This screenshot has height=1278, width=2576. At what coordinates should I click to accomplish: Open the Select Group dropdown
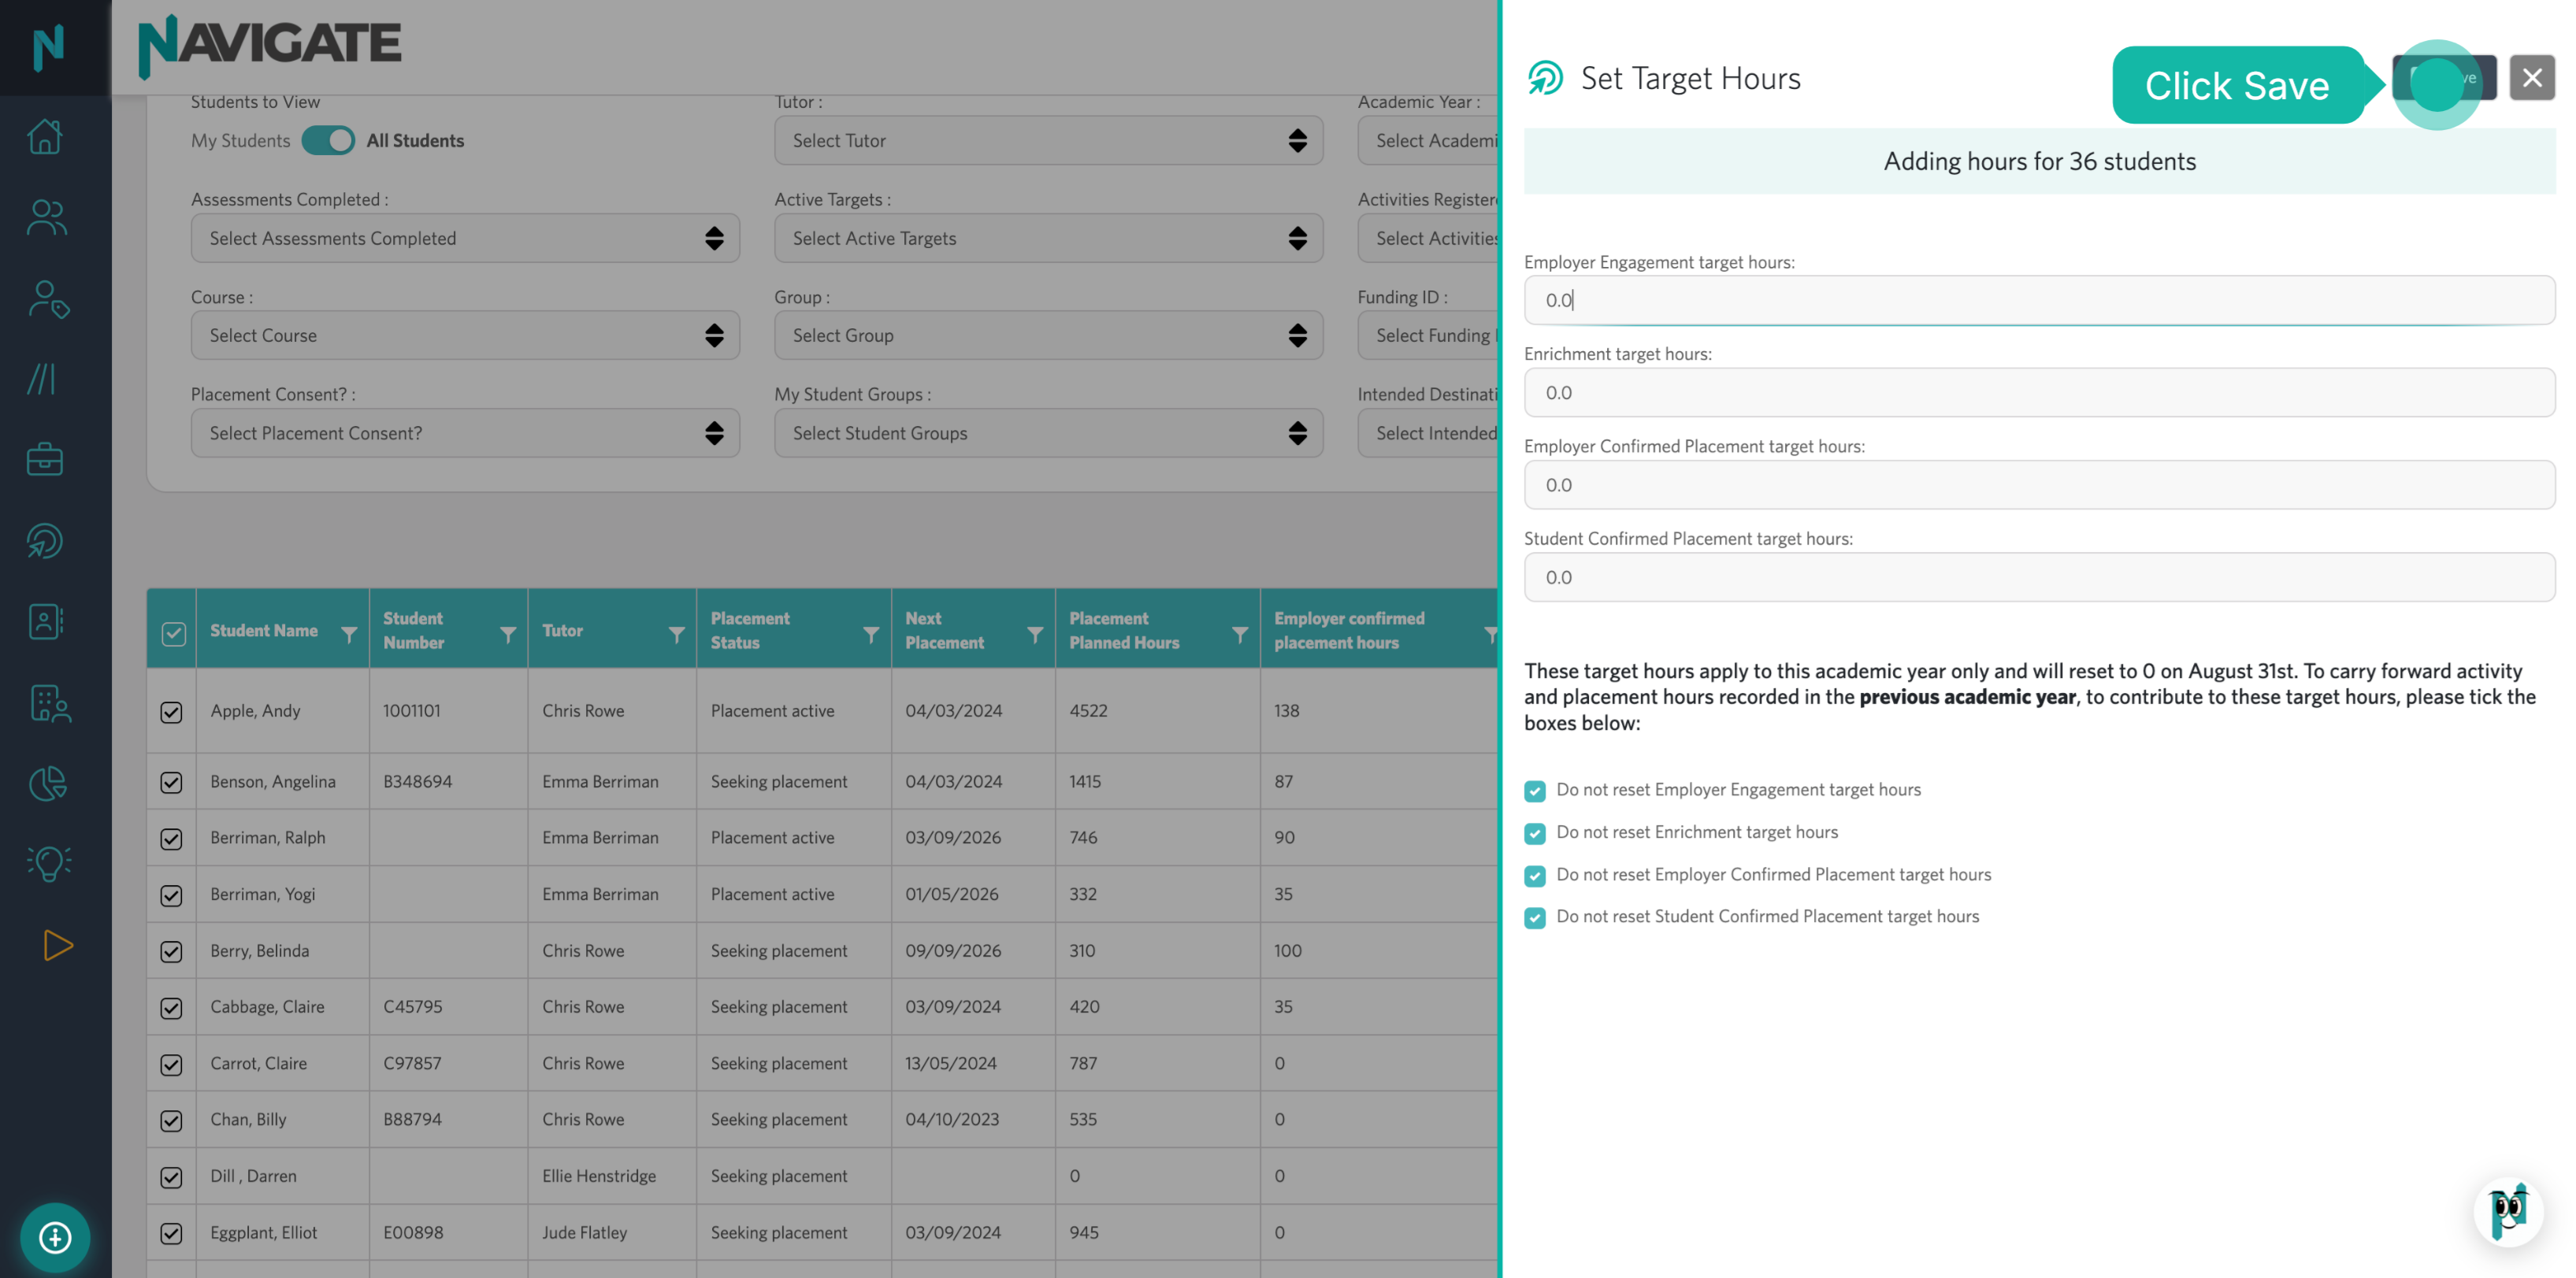click(x=1048, y=335)
